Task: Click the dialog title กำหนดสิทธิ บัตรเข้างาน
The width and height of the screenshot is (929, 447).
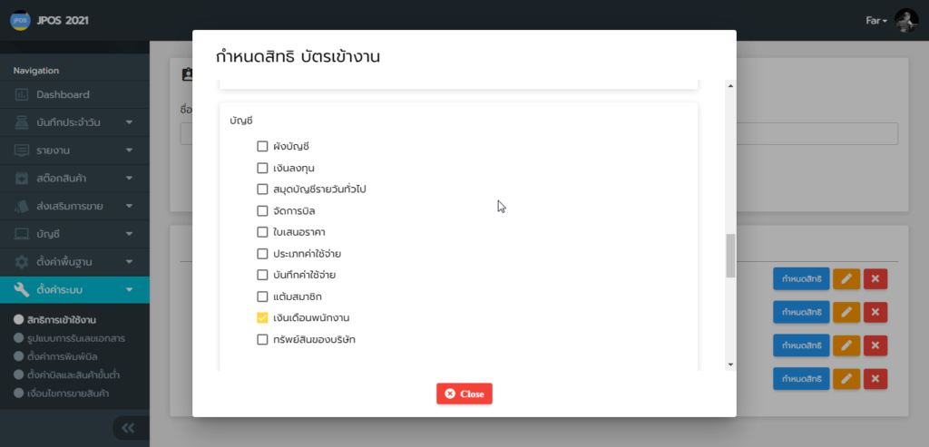Action: click(298, 57)
